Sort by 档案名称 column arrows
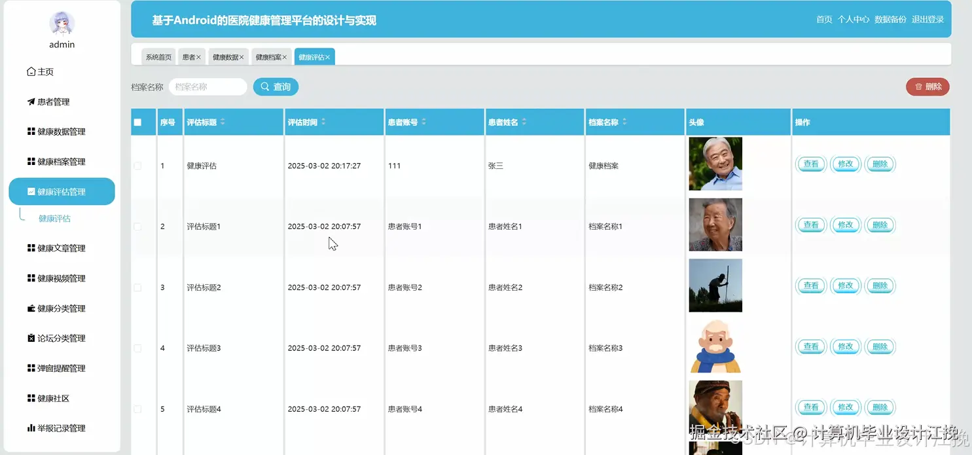Viewport: 972px width, 455px height. 624,122
